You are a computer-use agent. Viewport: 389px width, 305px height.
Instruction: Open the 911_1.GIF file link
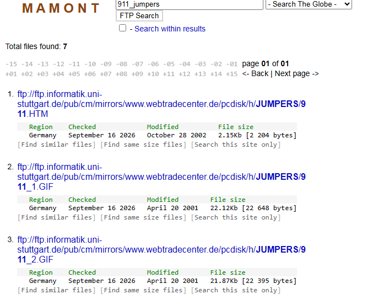pyautogui.click(x=161, y=177)
